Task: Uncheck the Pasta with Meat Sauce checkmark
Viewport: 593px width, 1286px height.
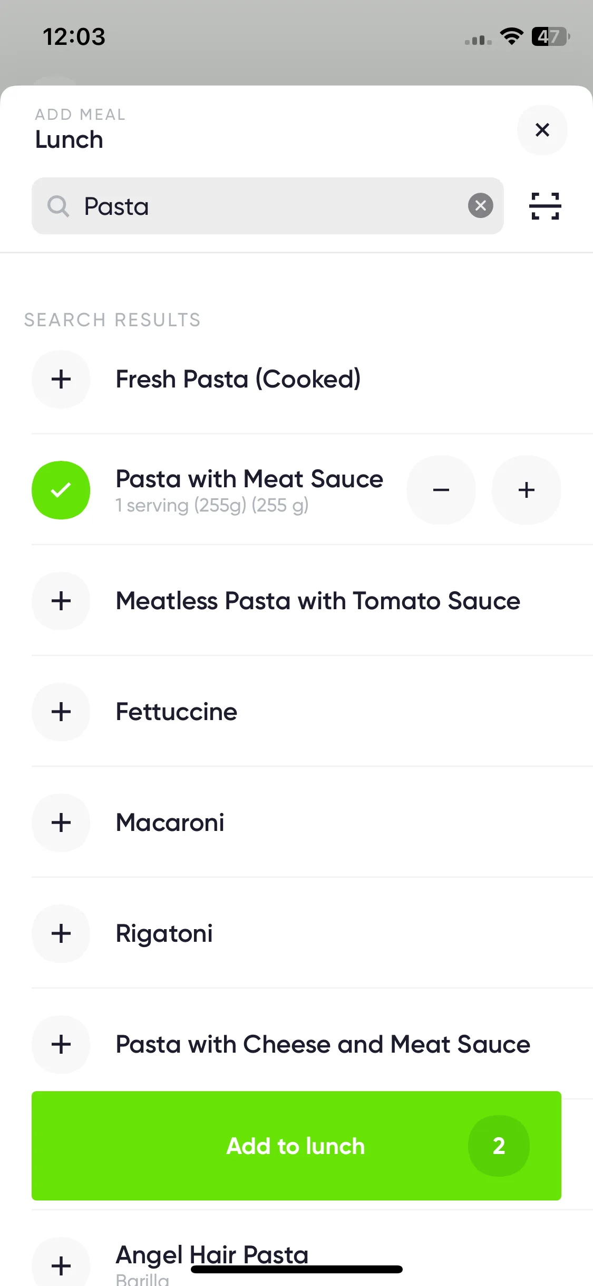Action: pos(61,490)
